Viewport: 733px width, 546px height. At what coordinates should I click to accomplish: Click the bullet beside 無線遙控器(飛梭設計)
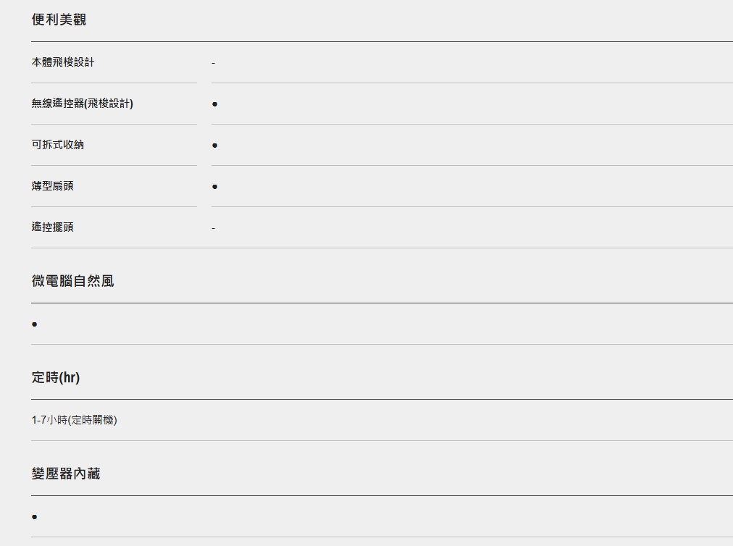214,104
